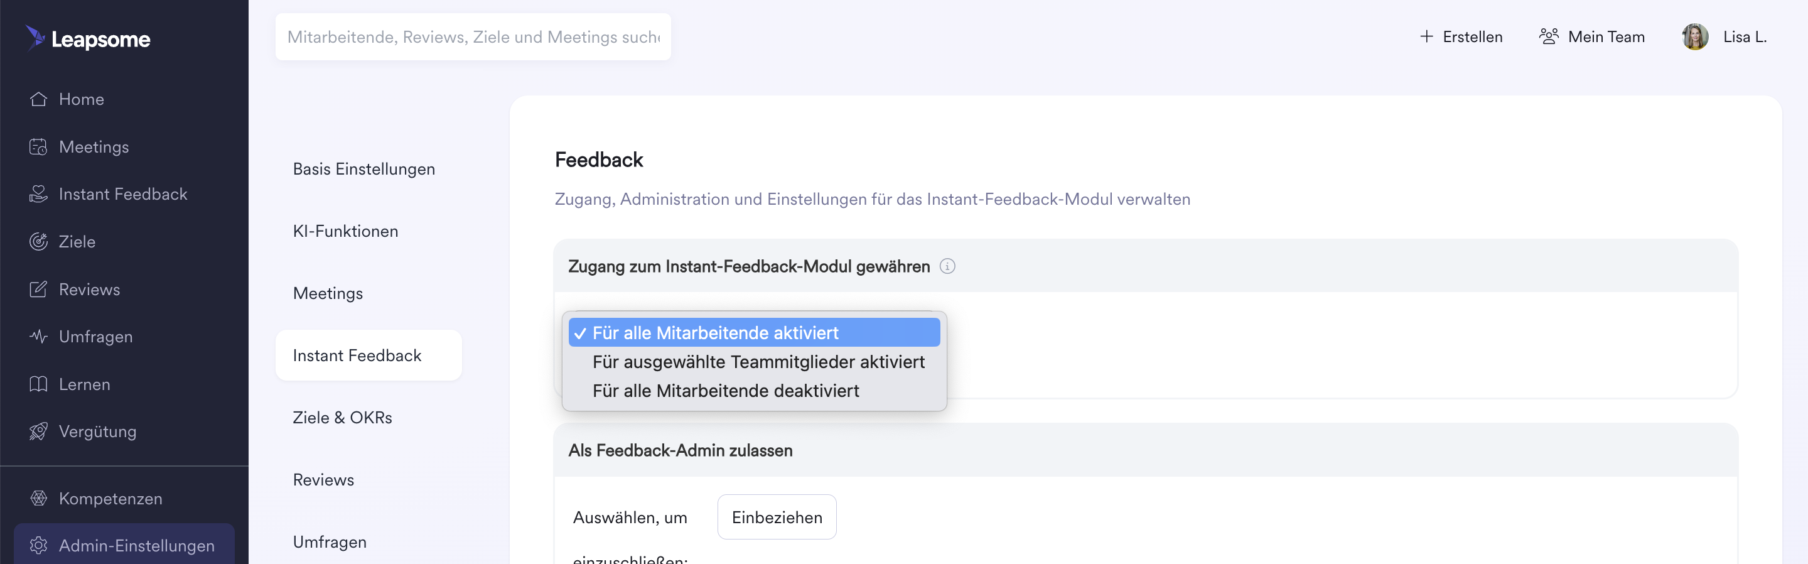Go to Instant Feedback in the main sidebar
The width and height of the screenshot is (1808, 564).
tap(124, 194)
